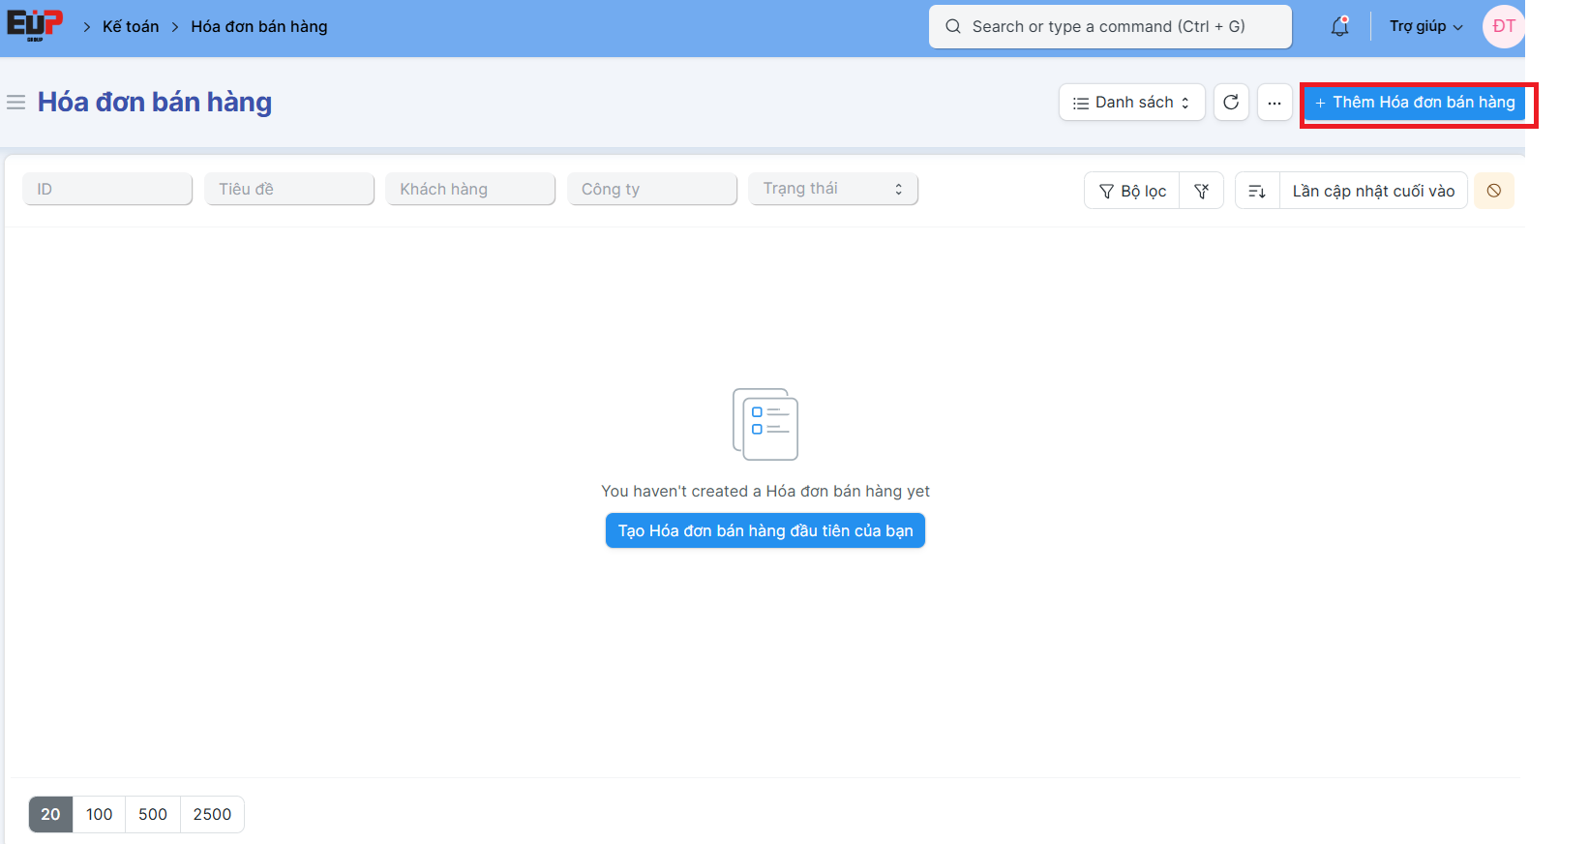Image resolution: width=1589 pixels, height=844 pixels.
Task: Click the ĐT user avatar
Action: [1503, 27]
